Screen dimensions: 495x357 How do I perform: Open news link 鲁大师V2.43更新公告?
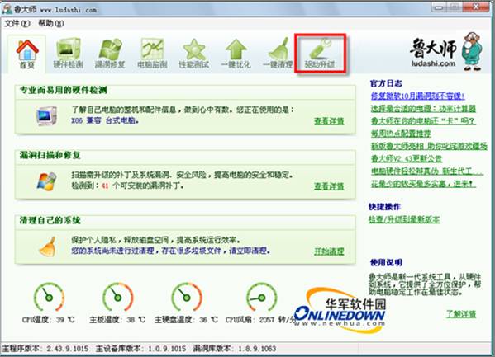click(407, 158)
